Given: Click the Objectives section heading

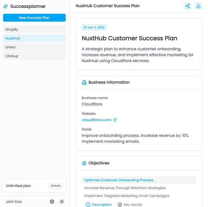Looking at the screenshot, I should coord(99,163).
